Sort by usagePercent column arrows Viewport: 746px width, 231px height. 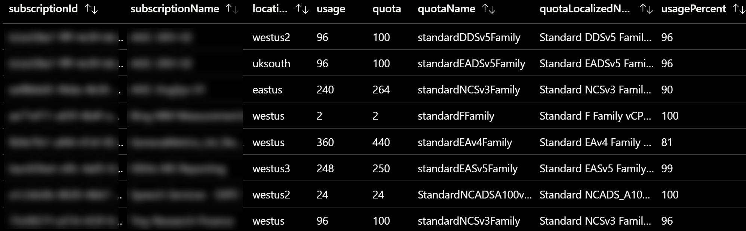point(739,9)
